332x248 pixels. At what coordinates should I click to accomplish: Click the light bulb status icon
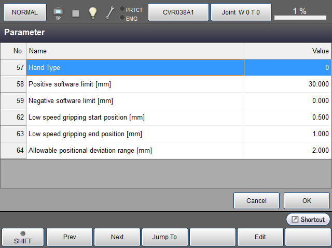point(92,12)
